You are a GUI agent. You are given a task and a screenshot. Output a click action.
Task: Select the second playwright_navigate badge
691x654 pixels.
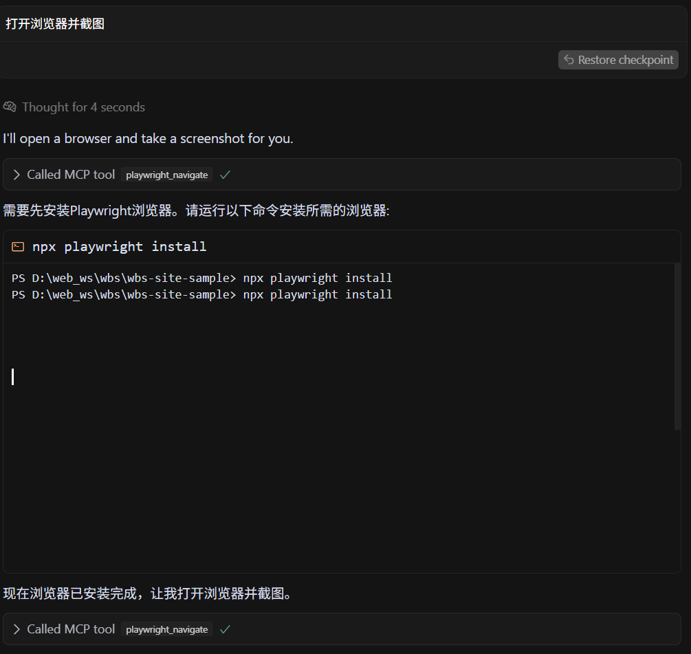pos(166,629)
